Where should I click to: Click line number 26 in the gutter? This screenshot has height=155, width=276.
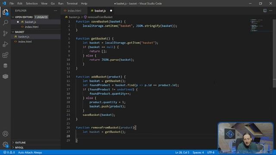pyautogui.click(x=68, y=127)
